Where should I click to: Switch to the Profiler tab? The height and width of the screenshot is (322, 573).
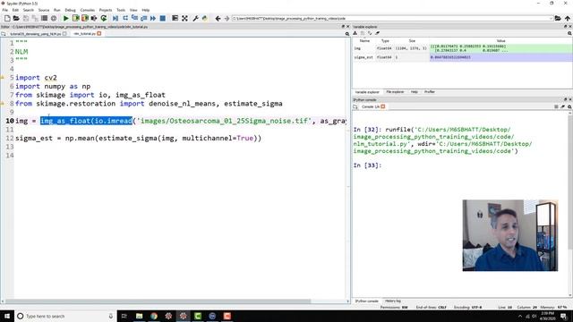click(x=430, y=92)
